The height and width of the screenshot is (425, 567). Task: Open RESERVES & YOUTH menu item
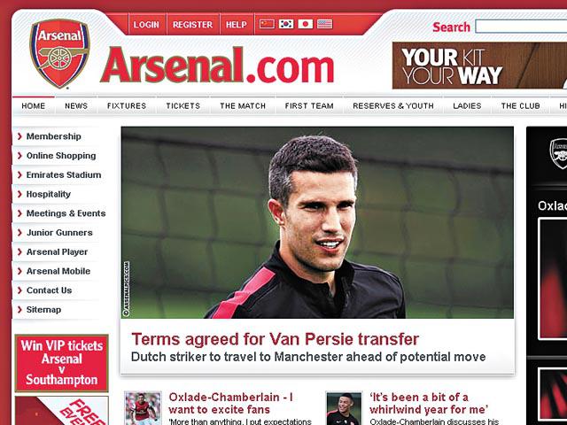393,106
